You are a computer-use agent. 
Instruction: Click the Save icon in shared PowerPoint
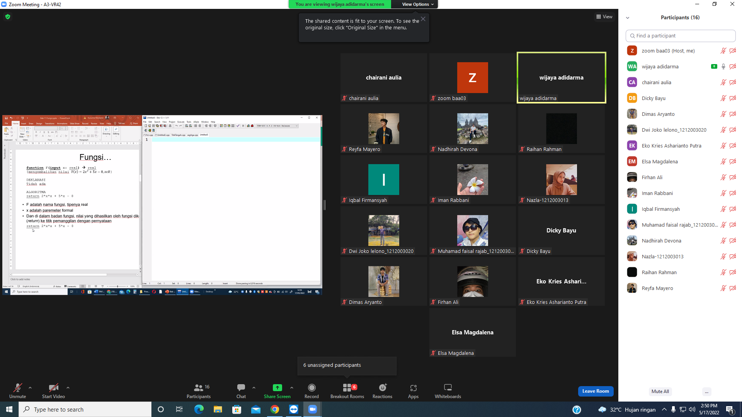pos(6,118)
